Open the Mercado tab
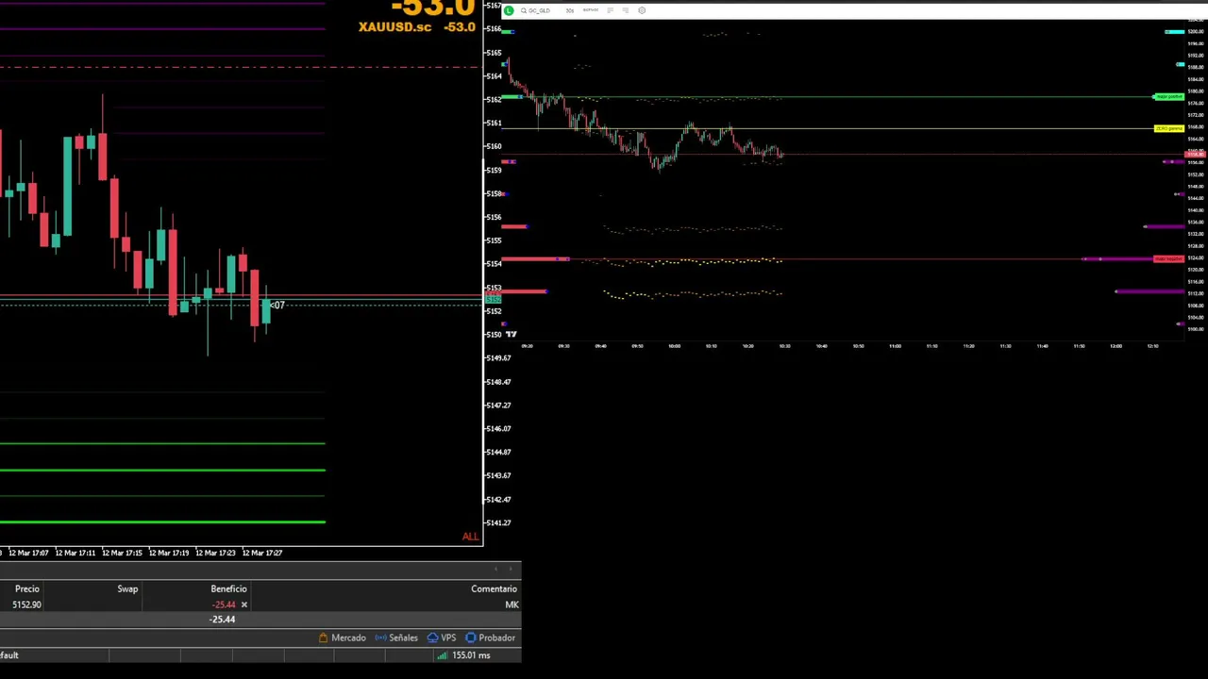 tap(342, 638)
